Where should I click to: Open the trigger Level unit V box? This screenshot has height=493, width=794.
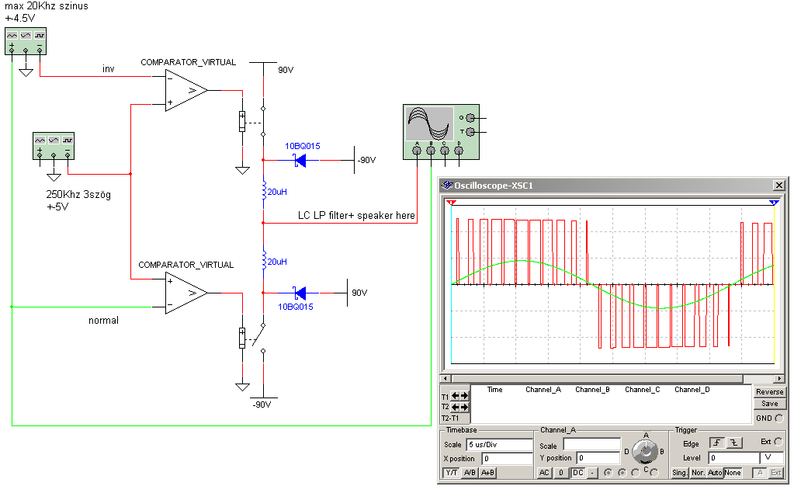[771, 457]
